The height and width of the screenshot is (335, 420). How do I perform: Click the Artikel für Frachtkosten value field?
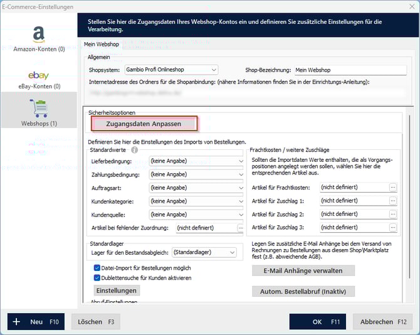tap(354, 188)
